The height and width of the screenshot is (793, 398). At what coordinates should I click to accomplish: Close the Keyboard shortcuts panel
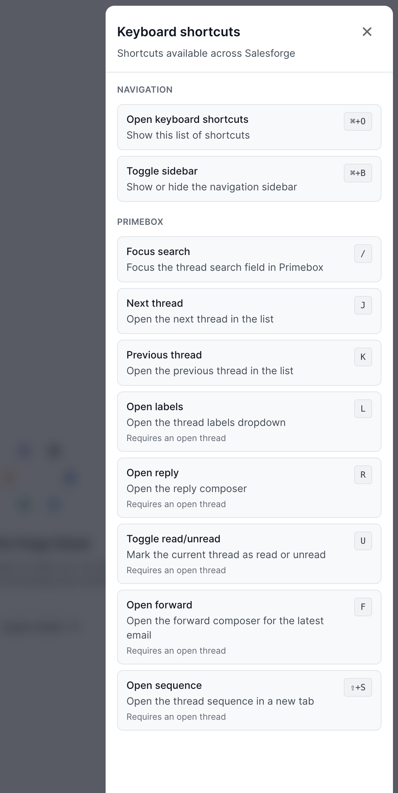367,32
